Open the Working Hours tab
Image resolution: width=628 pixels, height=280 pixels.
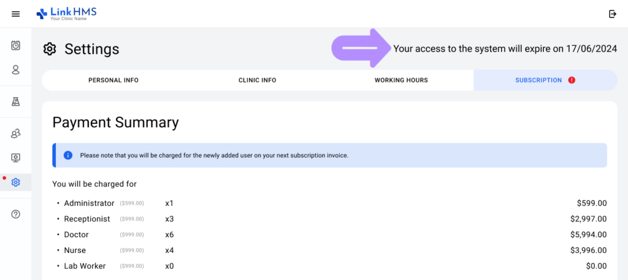pos(401,80)
